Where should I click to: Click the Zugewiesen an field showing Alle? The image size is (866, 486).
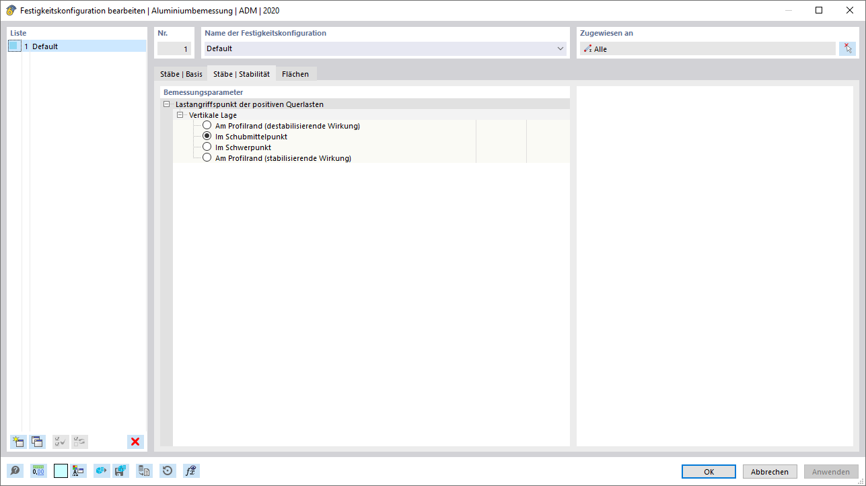coord(708,48)
